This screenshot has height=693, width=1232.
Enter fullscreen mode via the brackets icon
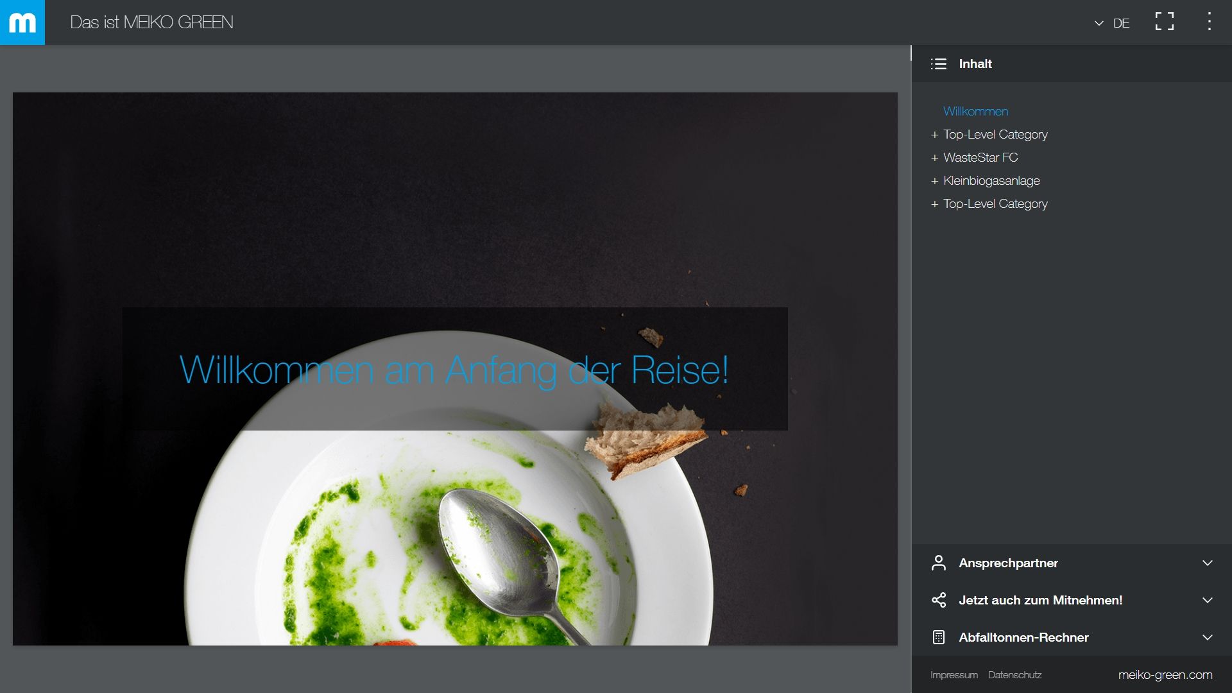[1164, 22]
